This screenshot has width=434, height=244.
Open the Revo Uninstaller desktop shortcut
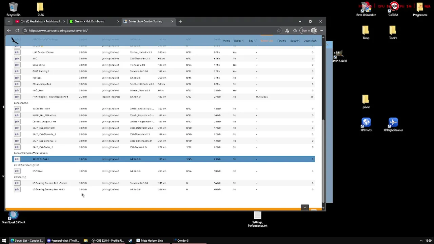(366, 9)
